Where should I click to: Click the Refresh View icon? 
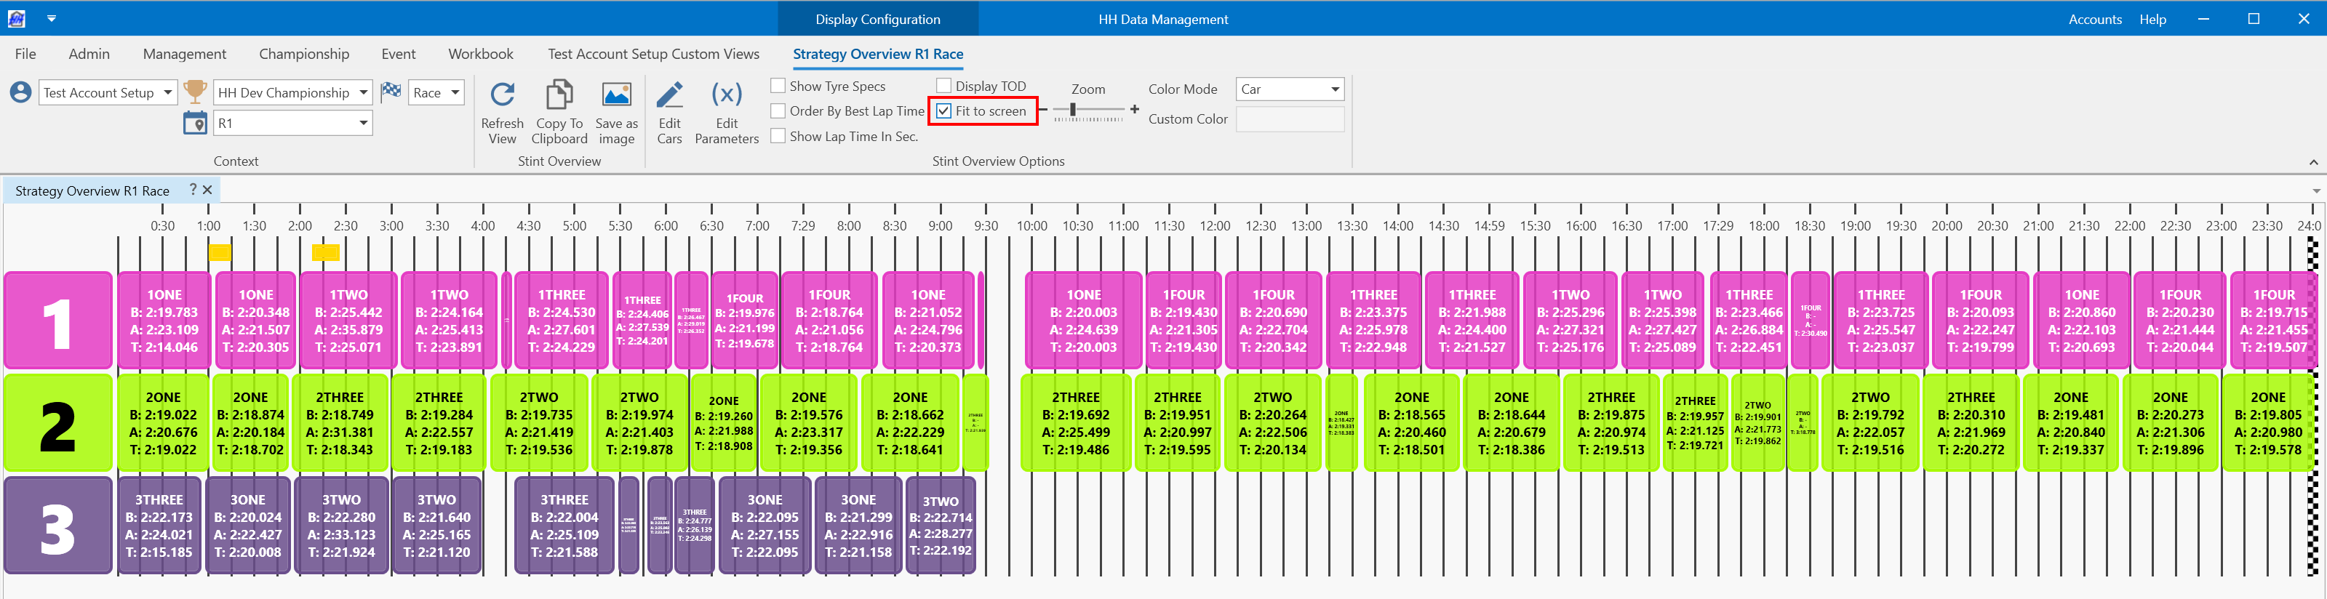(x=502, y=96)
